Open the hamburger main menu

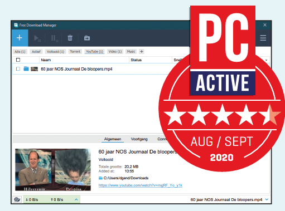coord(263,38)
